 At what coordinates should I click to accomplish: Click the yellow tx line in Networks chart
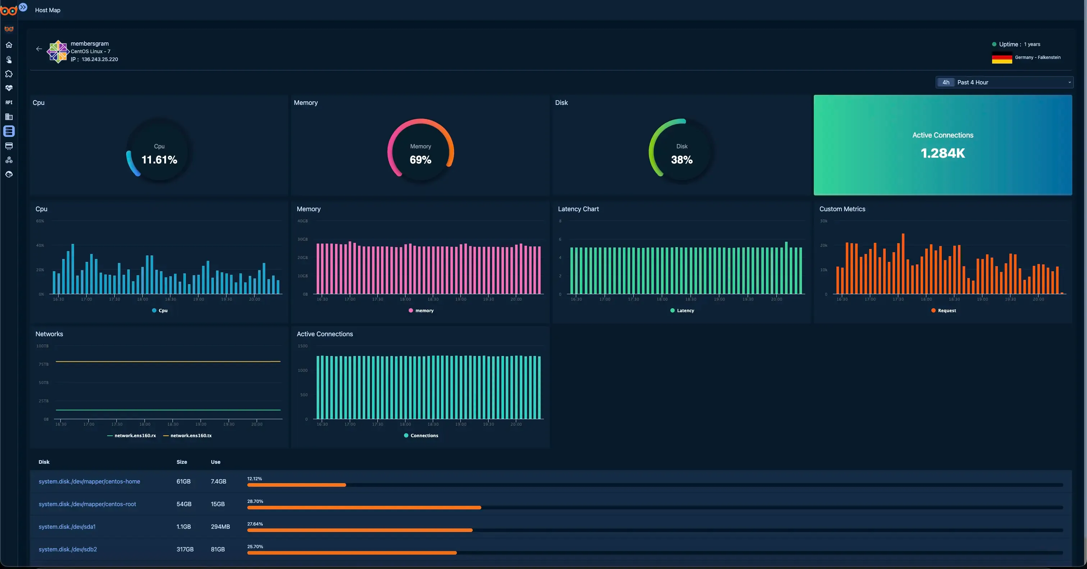(x=168, y=361)
